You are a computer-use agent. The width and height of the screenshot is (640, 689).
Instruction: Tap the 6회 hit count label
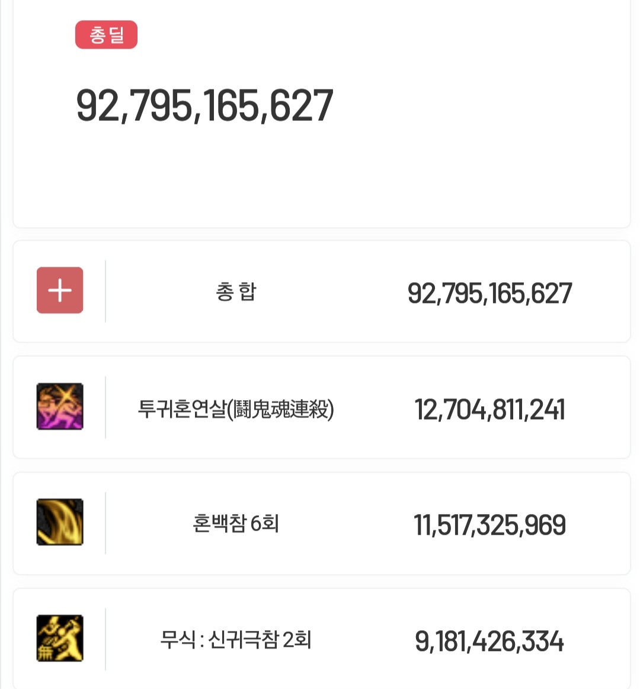[264, 524]
